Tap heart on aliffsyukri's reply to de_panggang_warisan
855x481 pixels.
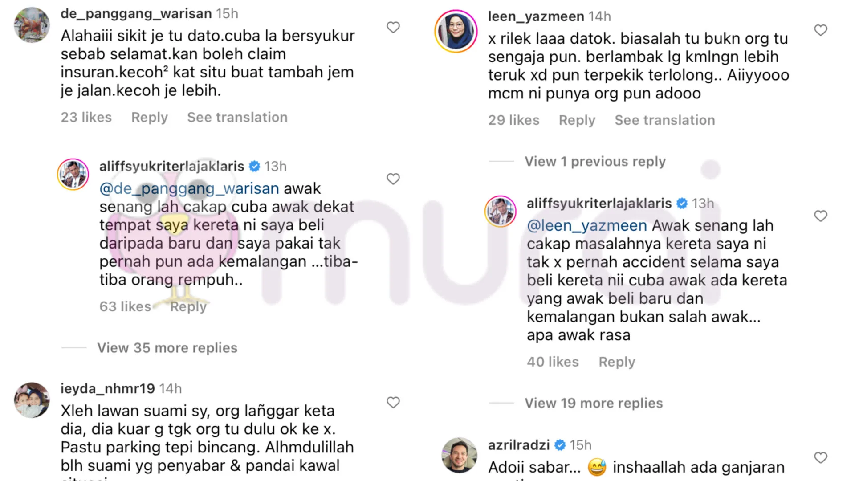(393, 179)
